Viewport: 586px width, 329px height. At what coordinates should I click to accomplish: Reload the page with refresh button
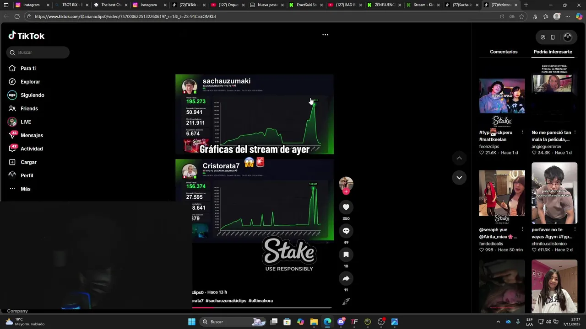pos(17,16)
